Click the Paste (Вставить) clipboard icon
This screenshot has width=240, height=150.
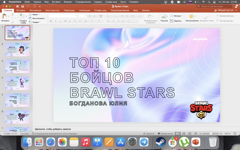4,16
